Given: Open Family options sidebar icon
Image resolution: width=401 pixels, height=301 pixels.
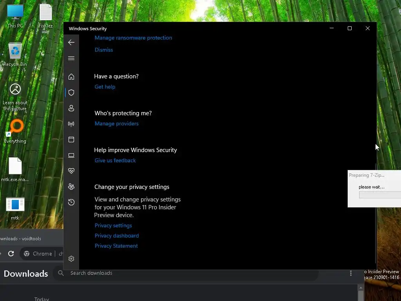Looking at the screenshot, I should tap(71, 187).
